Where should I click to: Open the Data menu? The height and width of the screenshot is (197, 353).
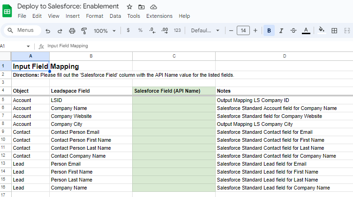point(115,16)
